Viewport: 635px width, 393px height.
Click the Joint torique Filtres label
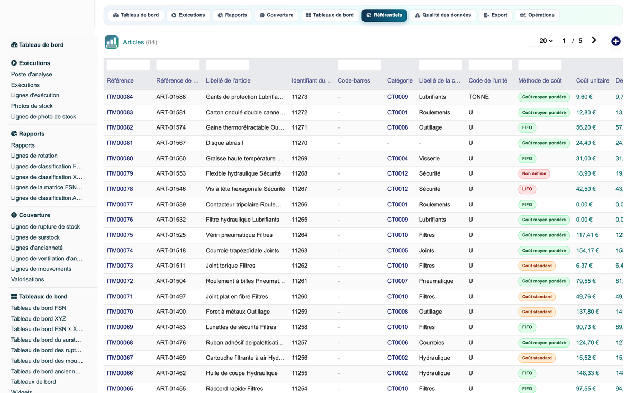pos(231,266)
